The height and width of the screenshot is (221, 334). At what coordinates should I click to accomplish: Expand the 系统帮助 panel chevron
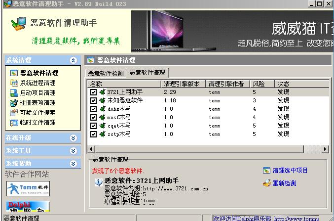[x=74, y=164]
